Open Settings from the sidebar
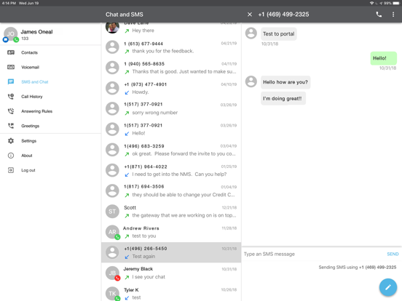Viewport: 402px width, 301px height. (50, 141)
